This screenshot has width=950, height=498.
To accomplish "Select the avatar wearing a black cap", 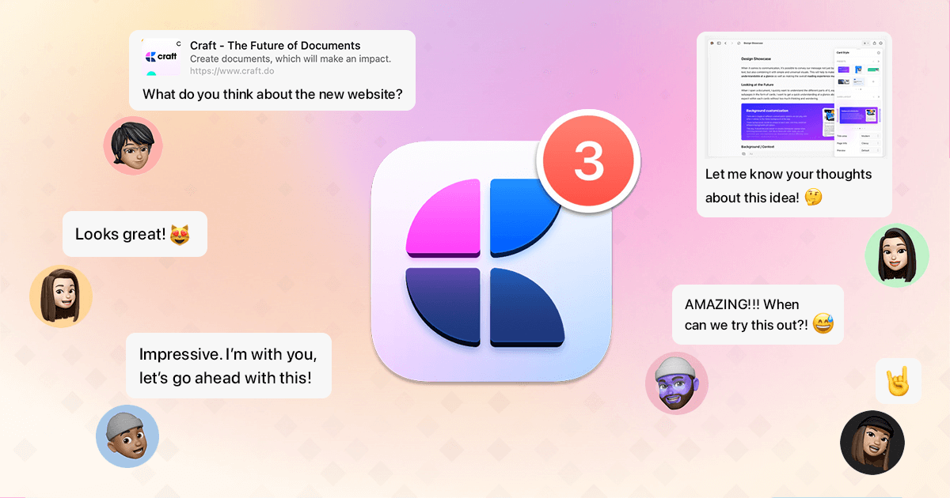I will tap(872, 442).
